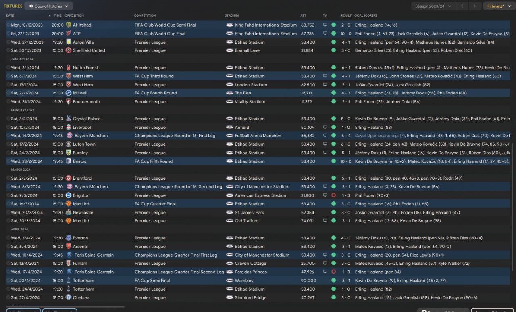Screen dimensions: 516x312
Task: Sort by the Goalscorers column header
Action: (366, 15)
